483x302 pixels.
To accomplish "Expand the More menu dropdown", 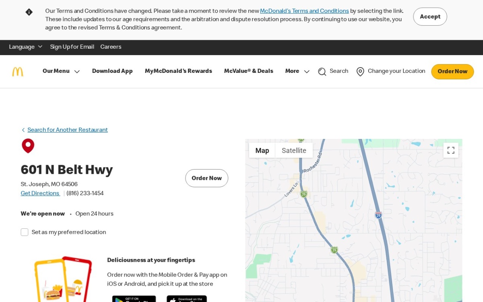I will (x=297, y=71).
